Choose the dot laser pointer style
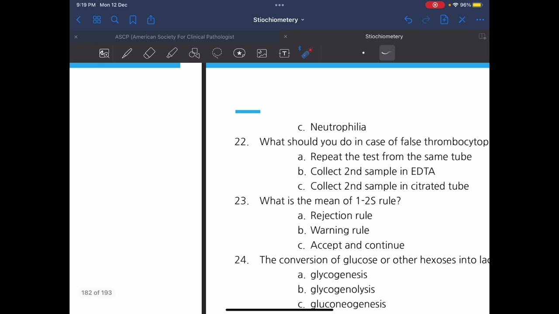The image size is (559, 314). click(363, 53)
